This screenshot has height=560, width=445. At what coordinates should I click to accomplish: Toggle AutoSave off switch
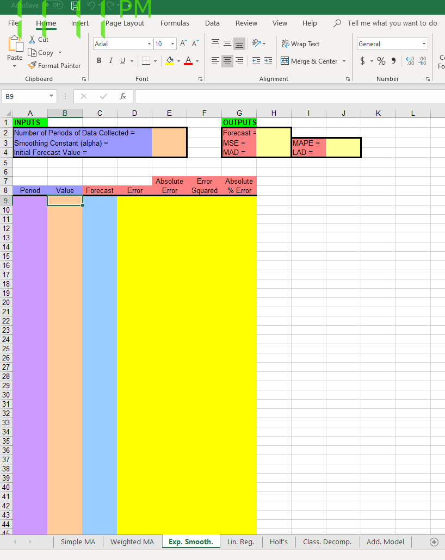pyautogui.click(x=53, y=5)
